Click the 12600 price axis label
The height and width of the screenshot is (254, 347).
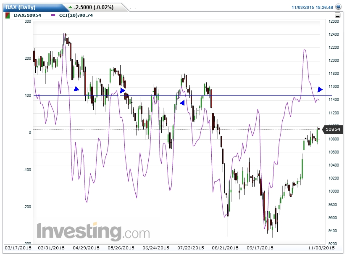coord(334,21)
